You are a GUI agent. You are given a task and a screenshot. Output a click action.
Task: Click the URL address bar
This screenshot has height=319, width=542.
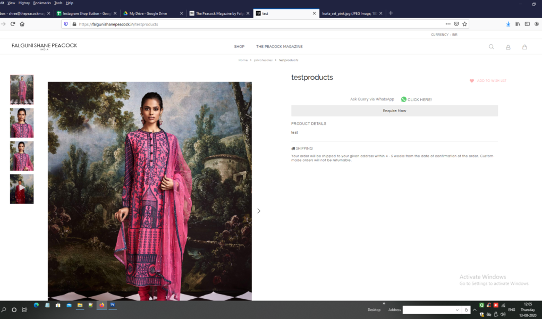255,24
